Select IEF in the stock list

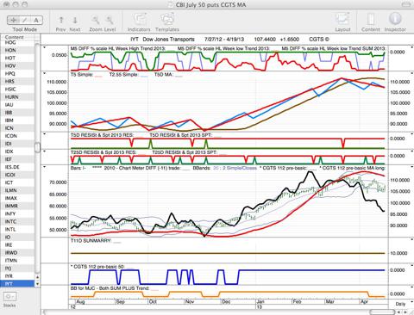click(x=17, y=159)
